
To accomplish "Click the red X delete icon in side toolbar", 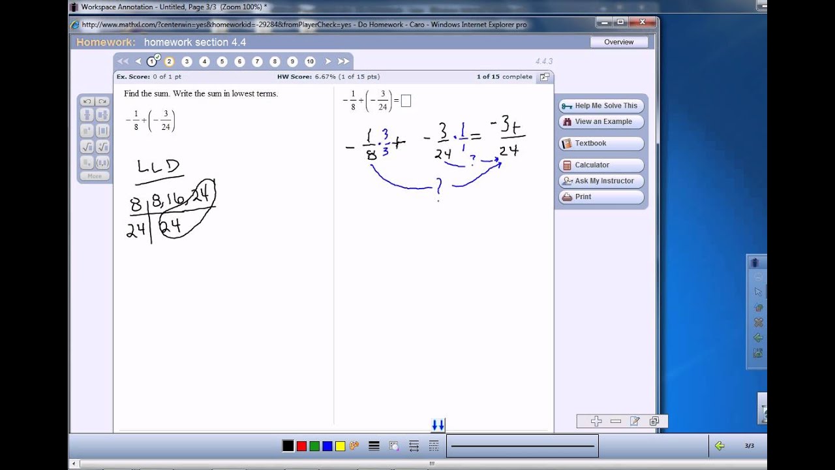I will [758, 322].
